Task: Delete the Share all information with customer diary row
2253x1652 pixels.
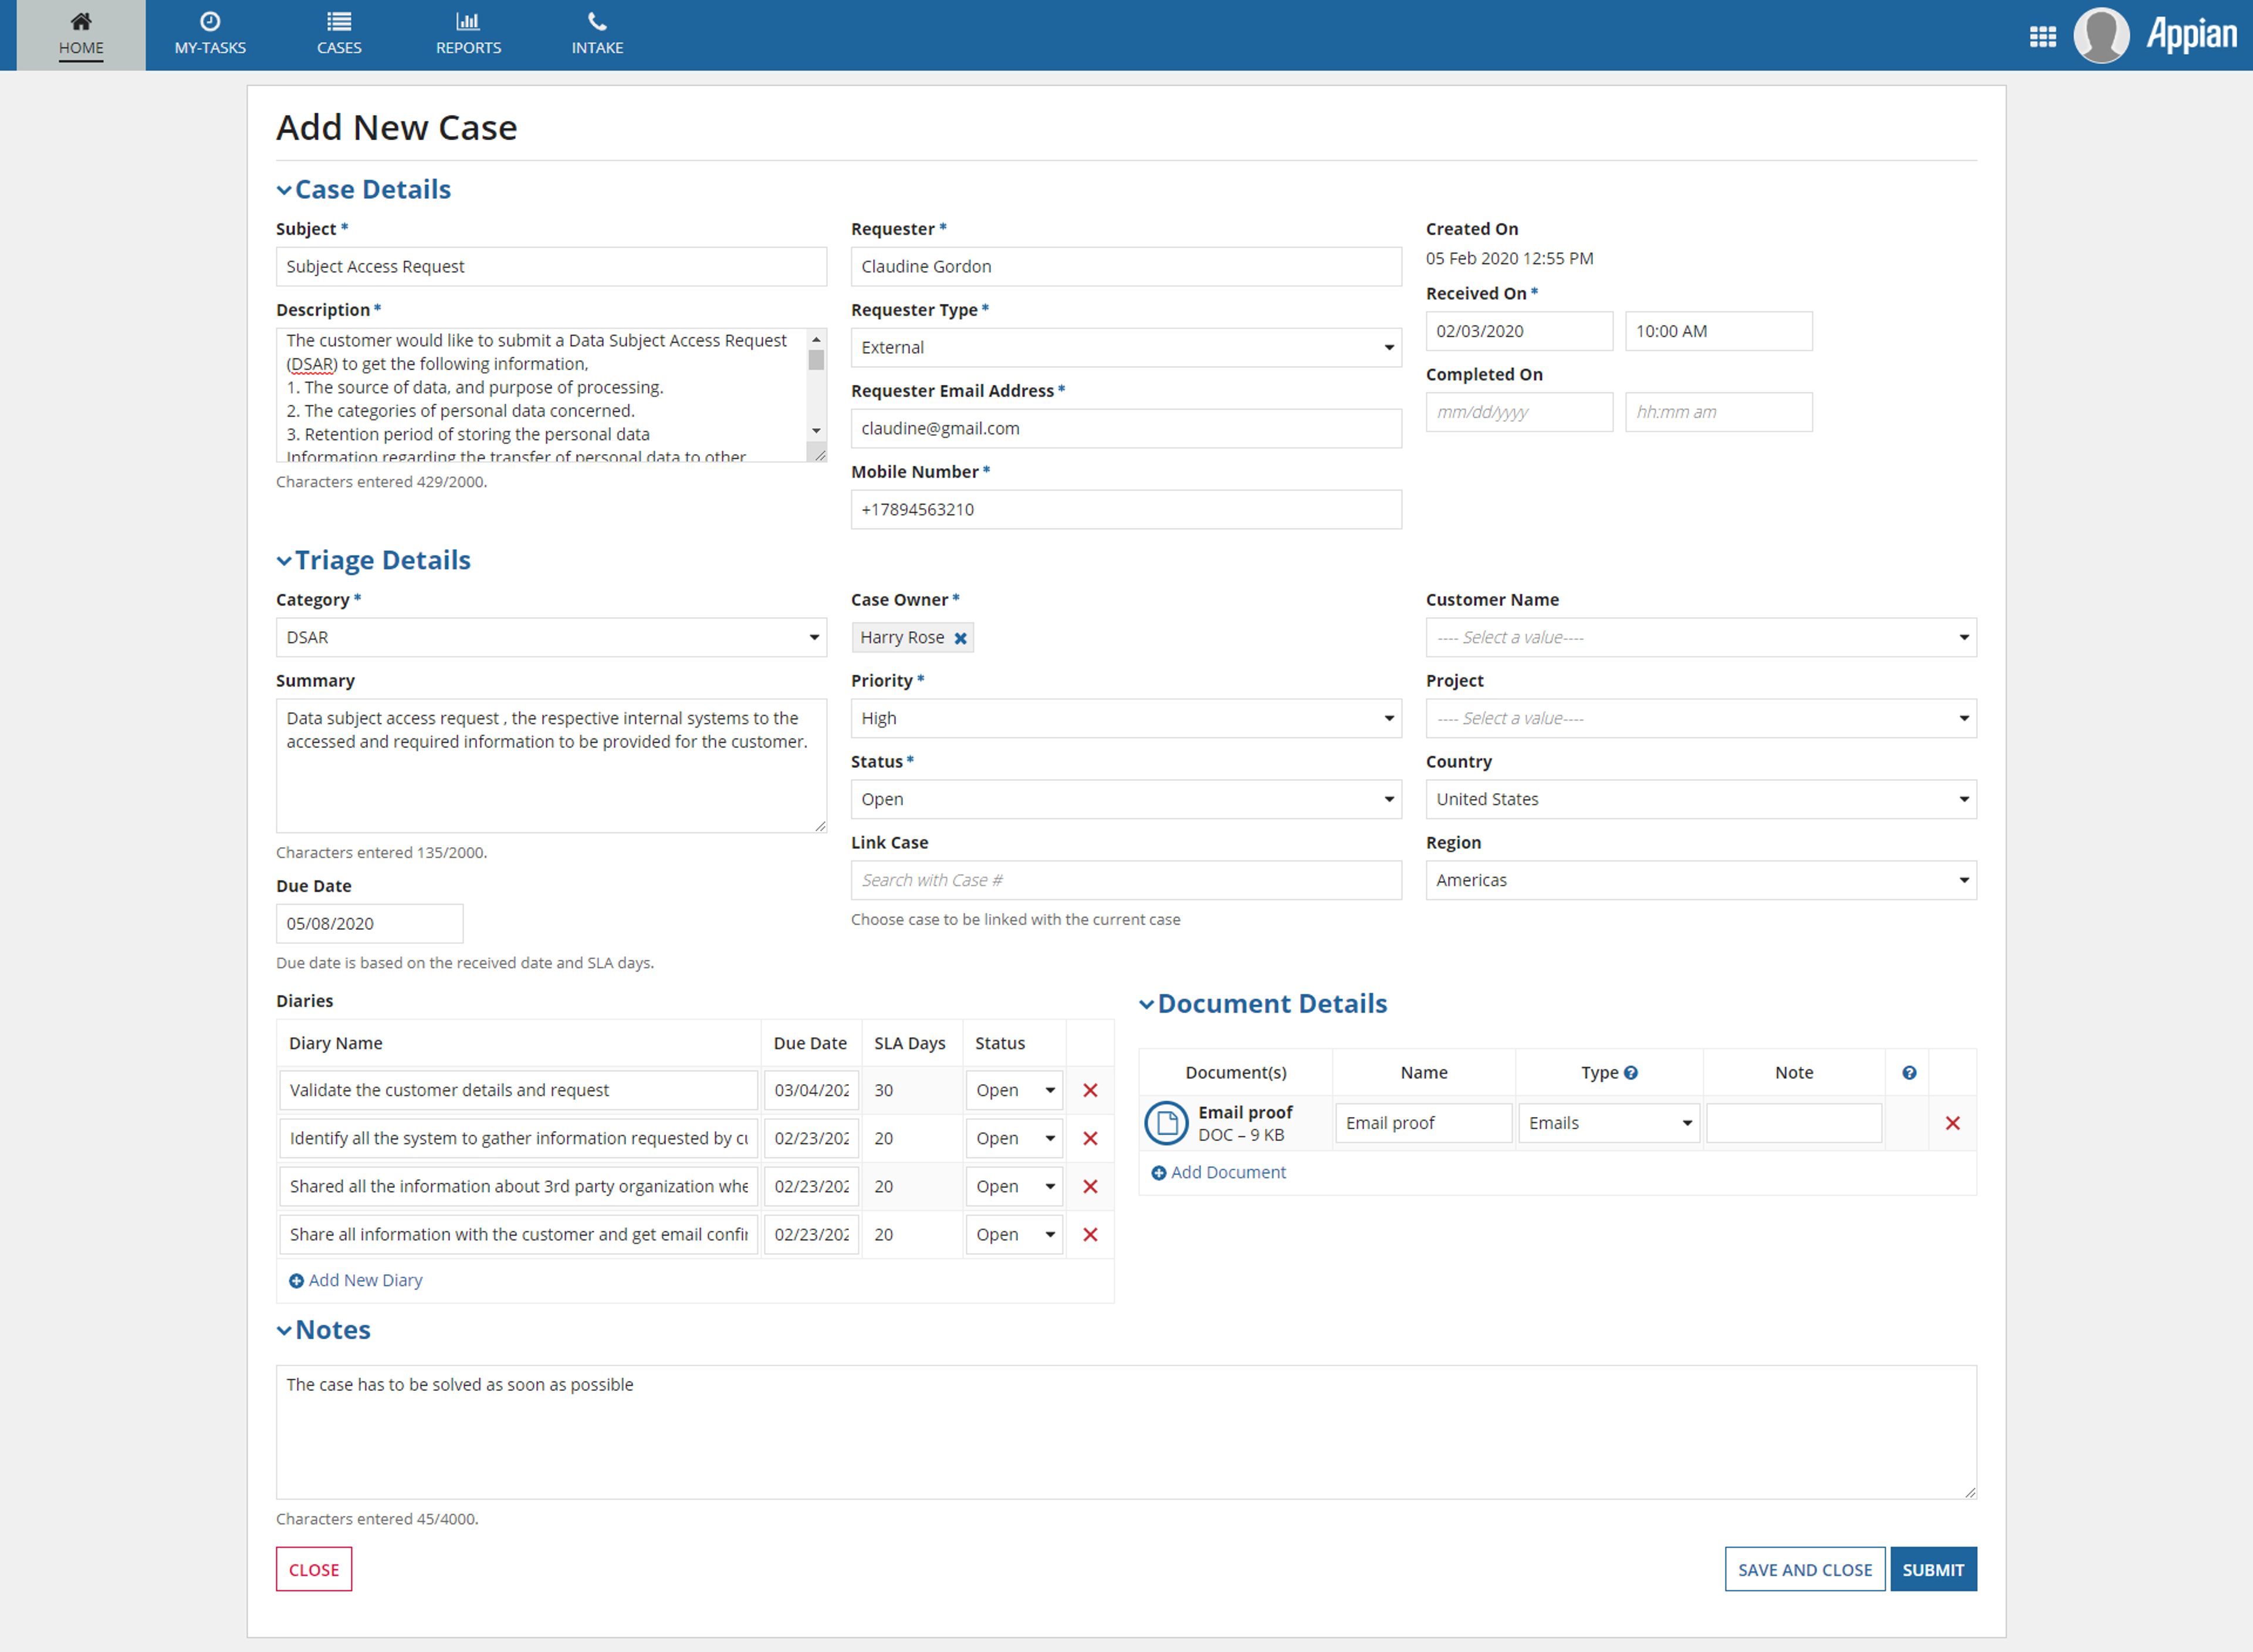Action: click(x=1090, y=1234)
